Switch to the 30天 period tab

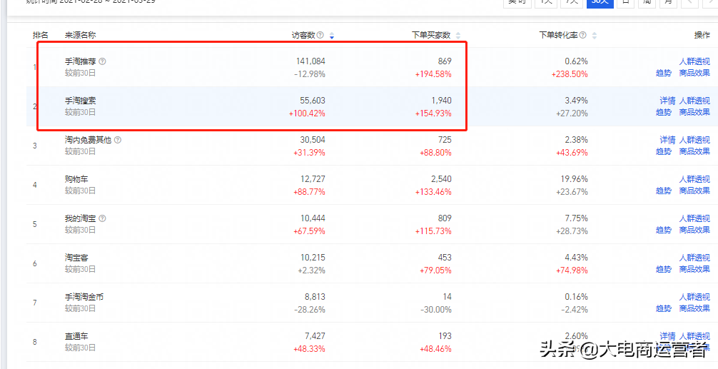[600, 2]
